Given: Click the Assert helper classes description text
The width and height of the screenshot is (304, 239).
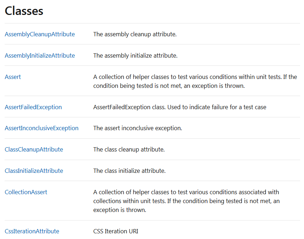Looking at the screenshot, I should pos(195,81).
